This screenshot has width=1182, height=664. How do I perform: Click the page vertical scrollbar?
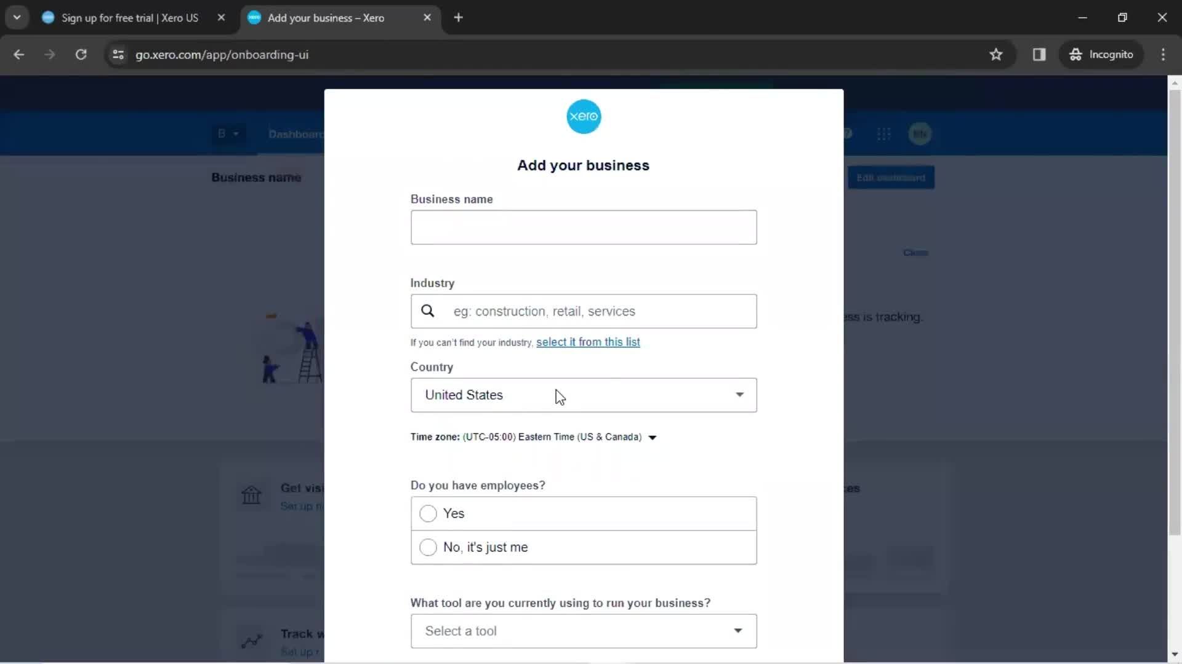(1175, 314)
